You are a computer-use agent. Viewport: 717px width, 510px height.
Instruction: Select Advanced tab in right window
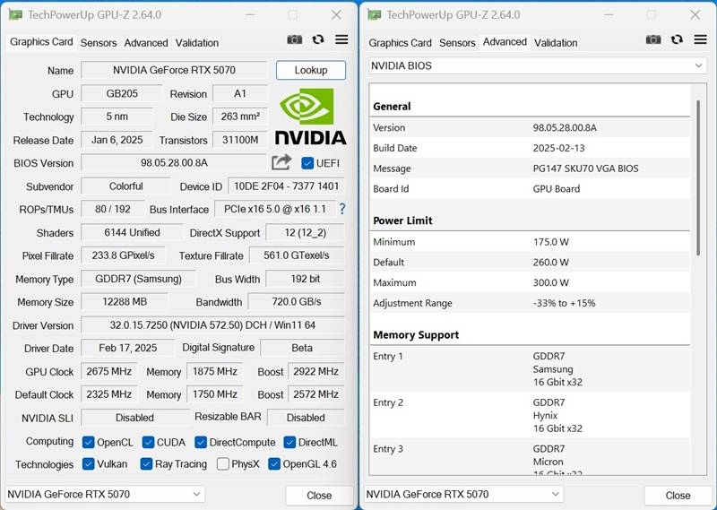[505, 42]
